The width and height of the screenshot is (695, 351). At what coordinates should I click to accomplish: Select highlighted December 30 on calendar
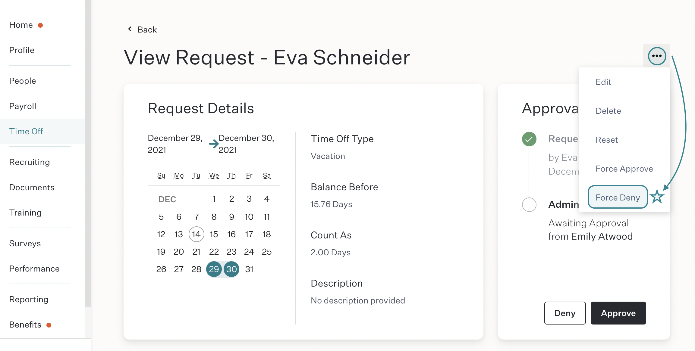pos(231,269)
